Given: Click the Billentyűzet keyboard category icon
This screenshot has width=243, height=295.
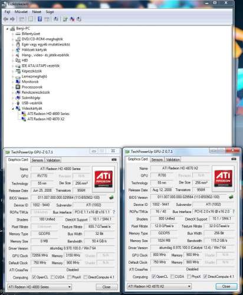Looking at the screenshot, I should 18,34.
